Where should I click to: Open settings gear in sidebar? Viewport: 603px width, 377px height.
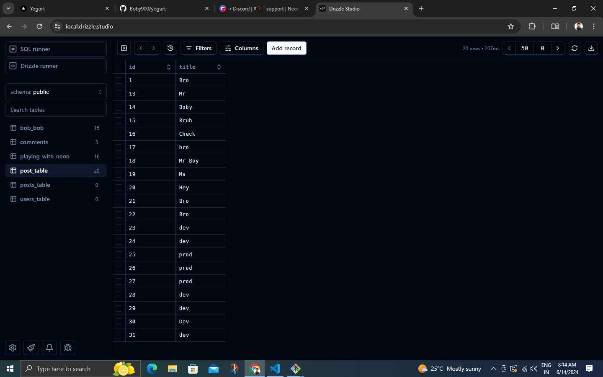coord(13,348)
